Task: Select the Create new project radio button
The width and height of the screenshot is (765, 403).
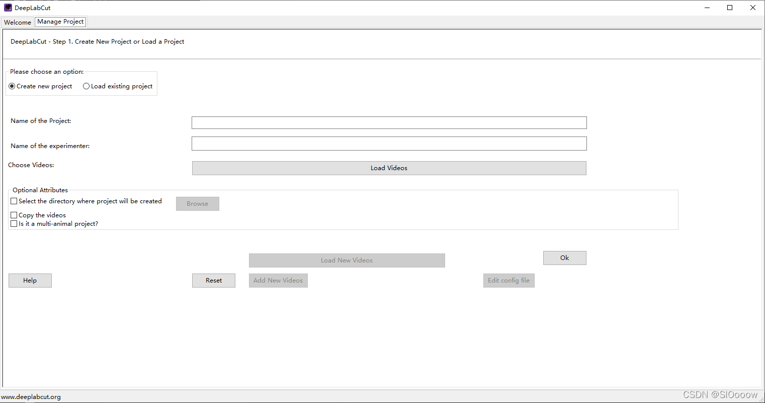Action: coord(41,86)
